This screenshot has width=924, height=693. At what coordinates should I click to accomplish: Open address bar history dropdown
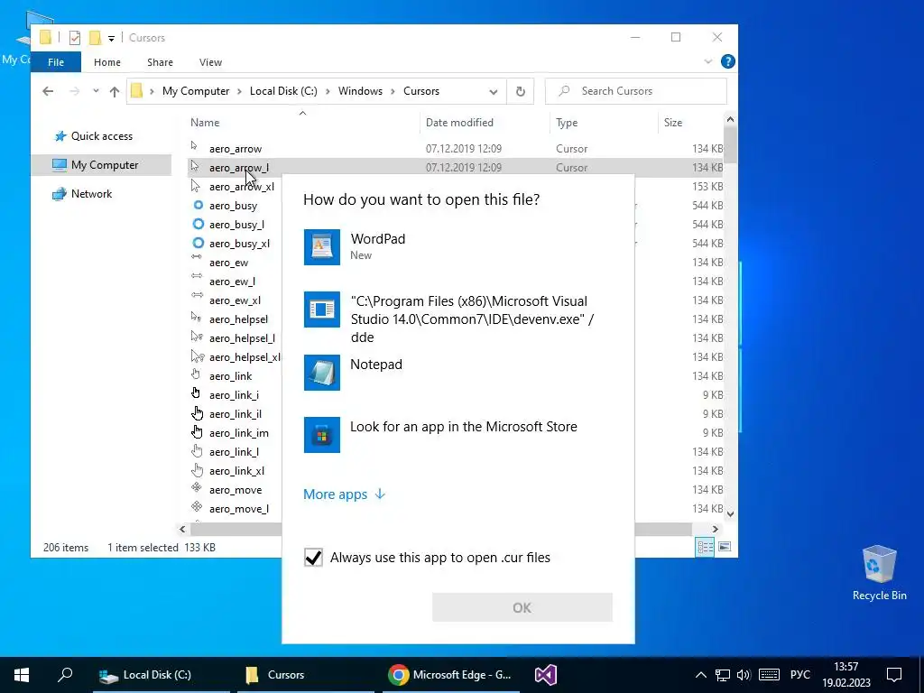click(494, 92)
